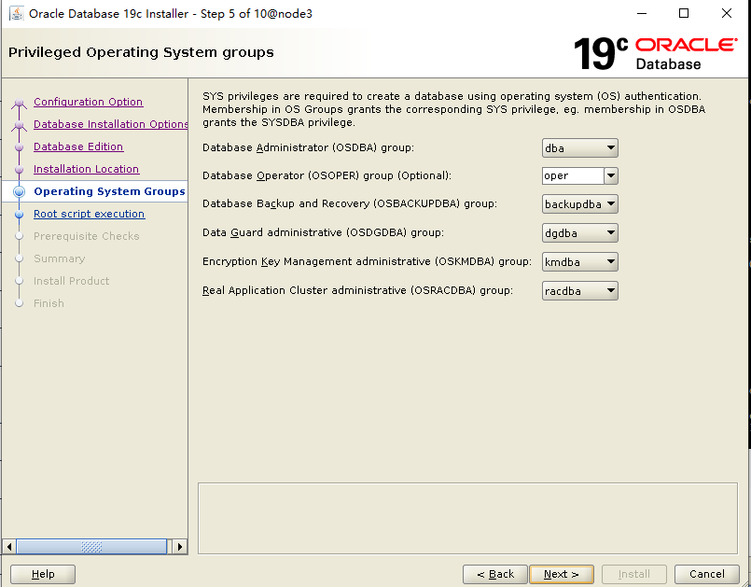Click Next to continue installation
Image resolution: width=751 pixels, height=587 pixels.
[562, 574]
